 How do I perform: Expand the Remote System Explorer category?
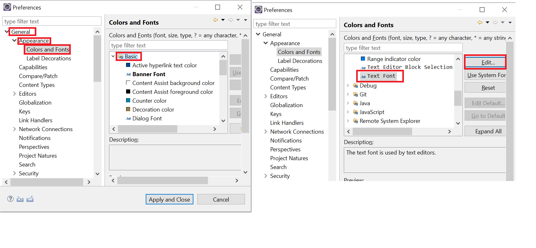[348, 121]
